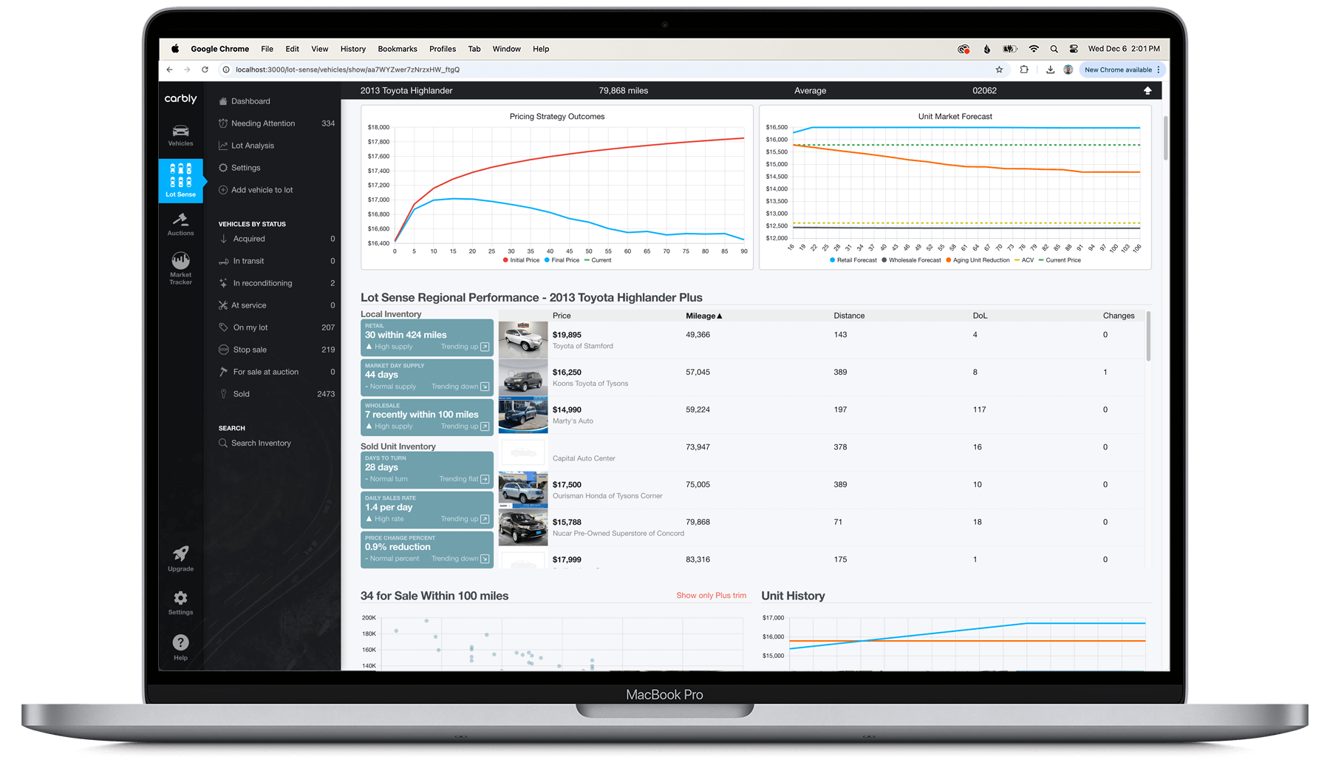Image resolution: width=1330 pixels, height=771 pixels.
Task: Toggle Initial Price legend series
Action: [522, 260]
